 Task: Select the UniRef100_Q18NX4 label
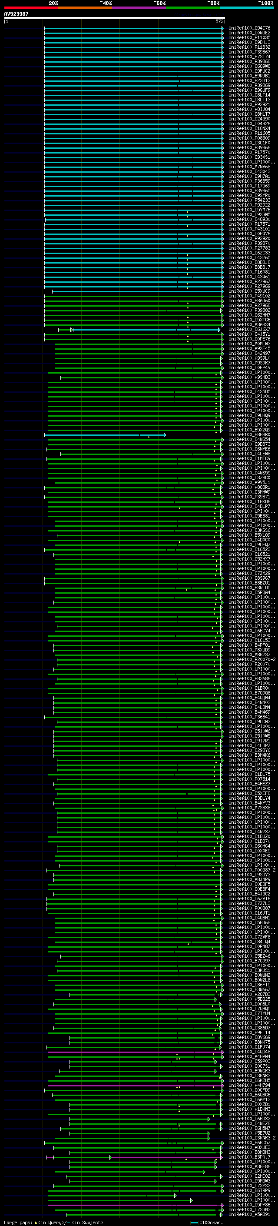(x=249, y=128)
